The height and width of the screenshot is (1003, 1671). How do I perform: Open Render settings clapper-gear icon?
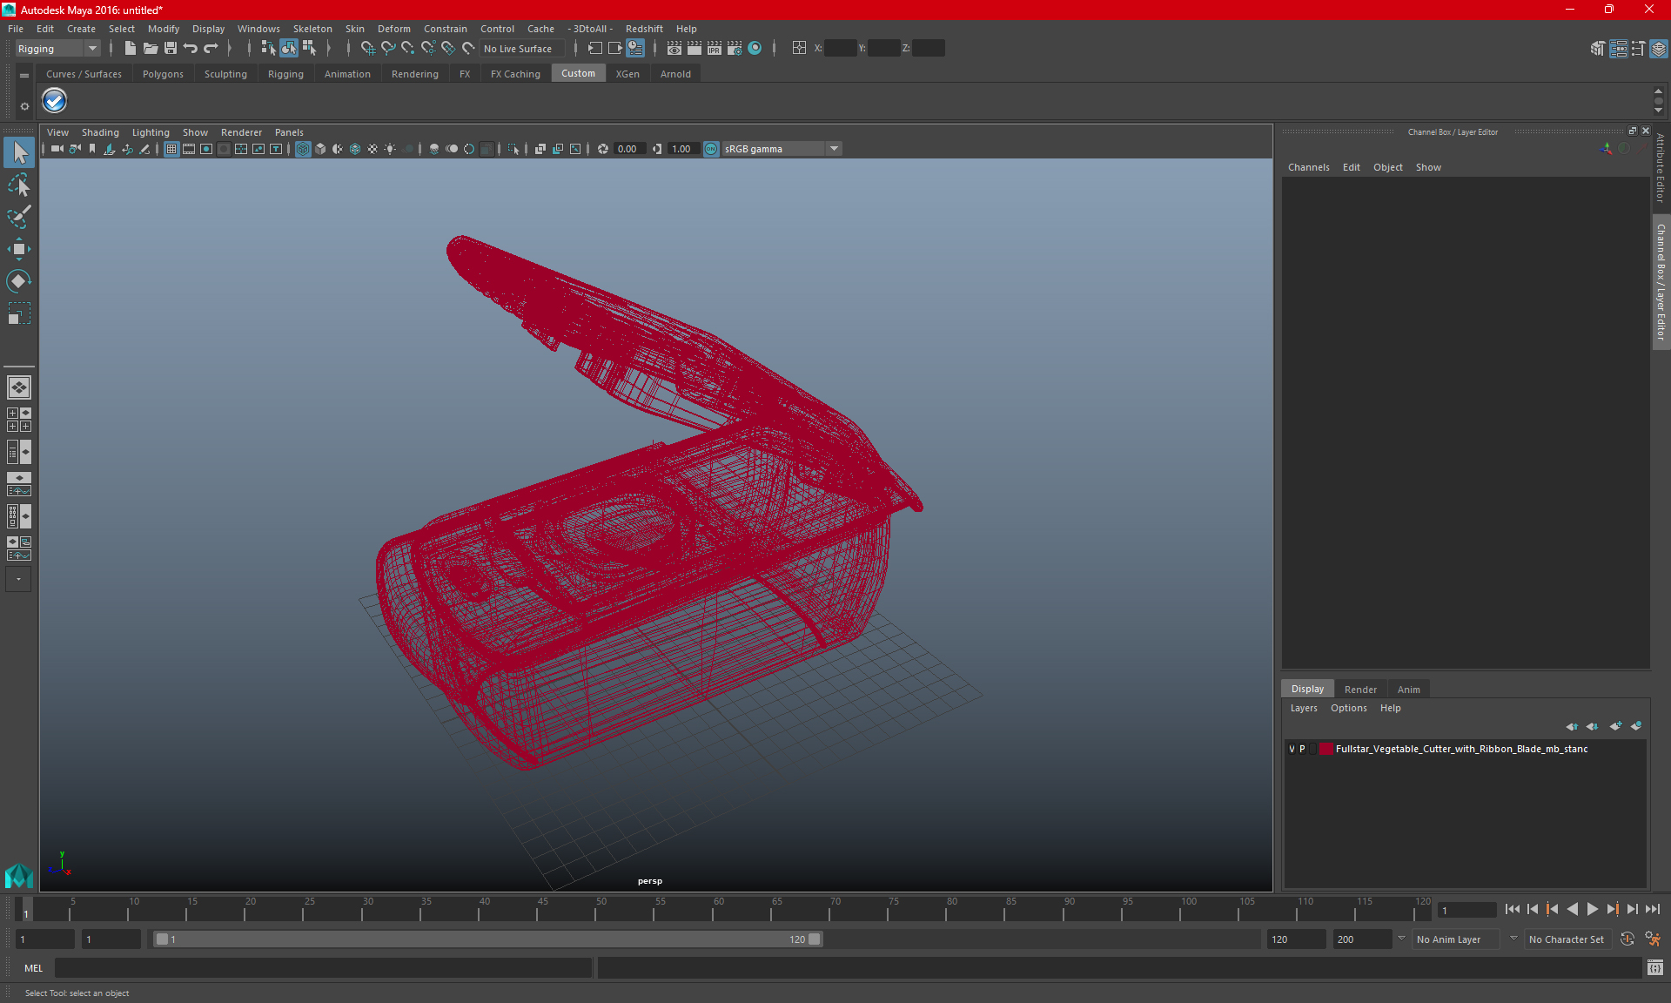(x=735, y=49)
